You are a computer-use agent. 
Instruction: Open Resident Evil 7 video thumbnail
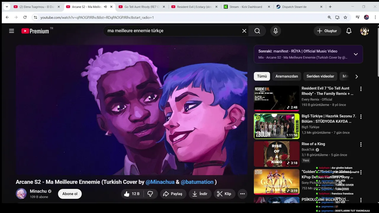click(x=277, y=98)
